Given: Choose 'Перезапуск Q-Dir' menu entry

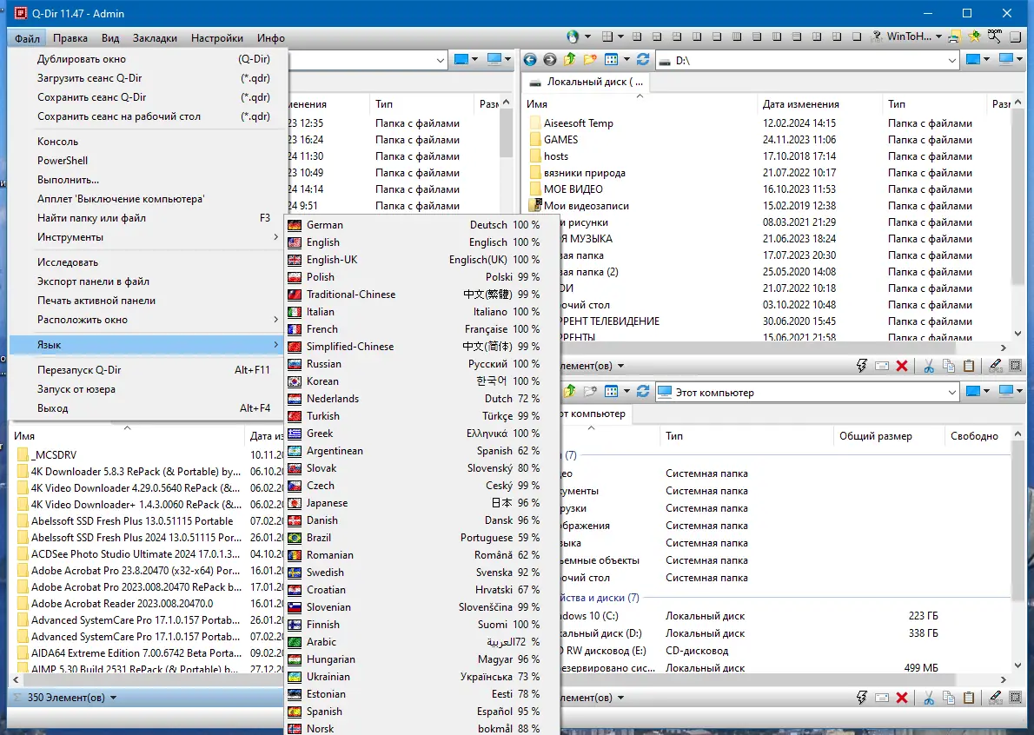Looking at the screenshot, I should point(148,370).
